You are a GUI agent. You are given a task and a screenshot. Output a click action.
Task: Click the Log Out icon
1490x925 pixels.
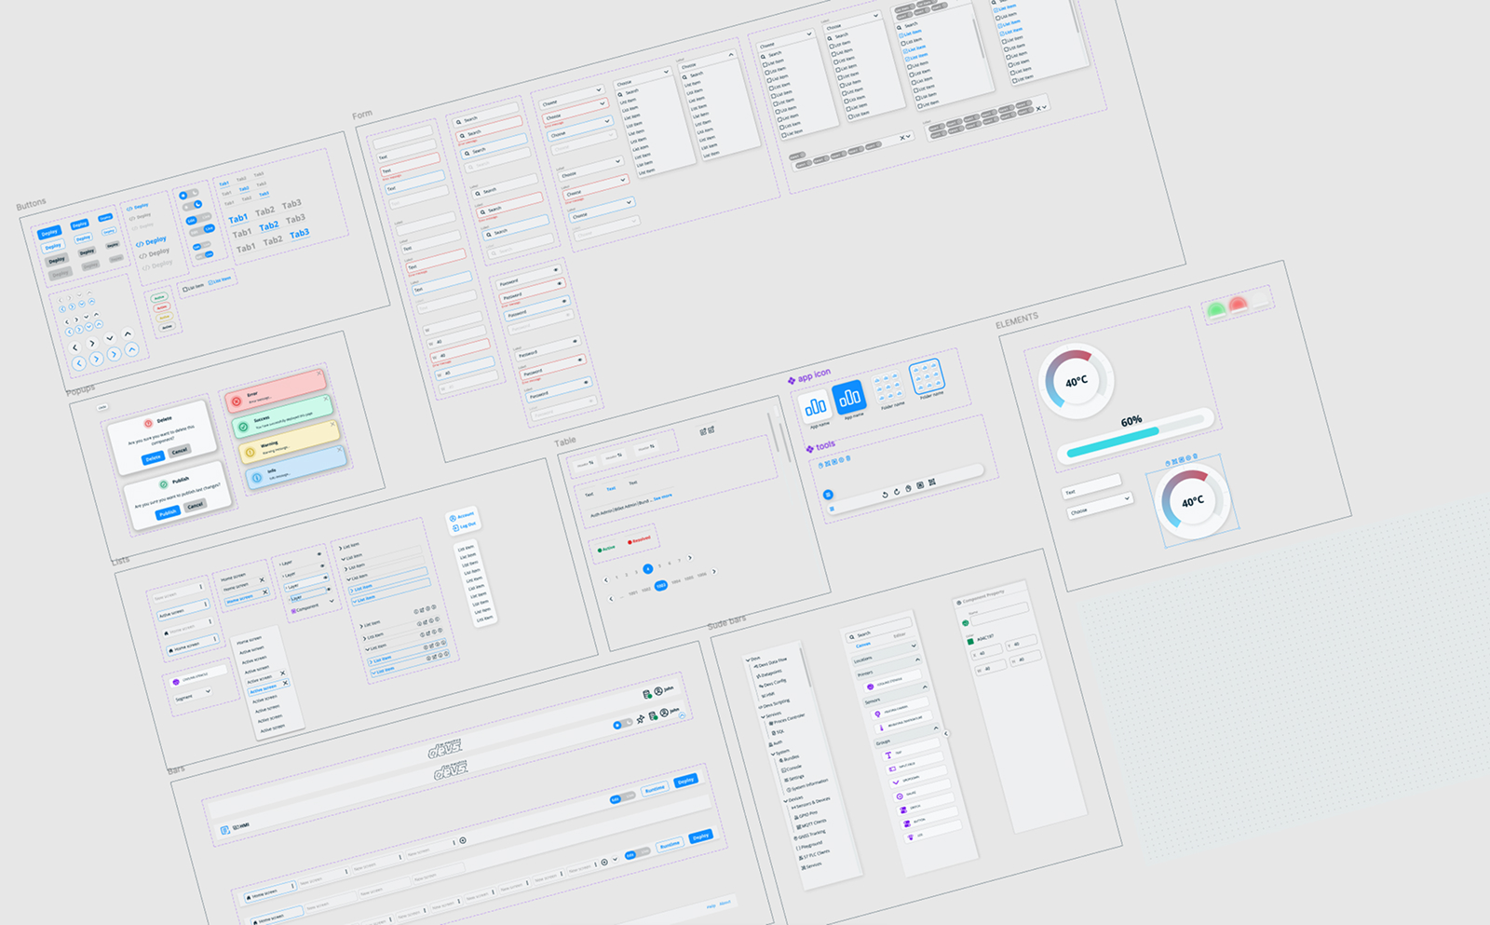tap(455, 528)
